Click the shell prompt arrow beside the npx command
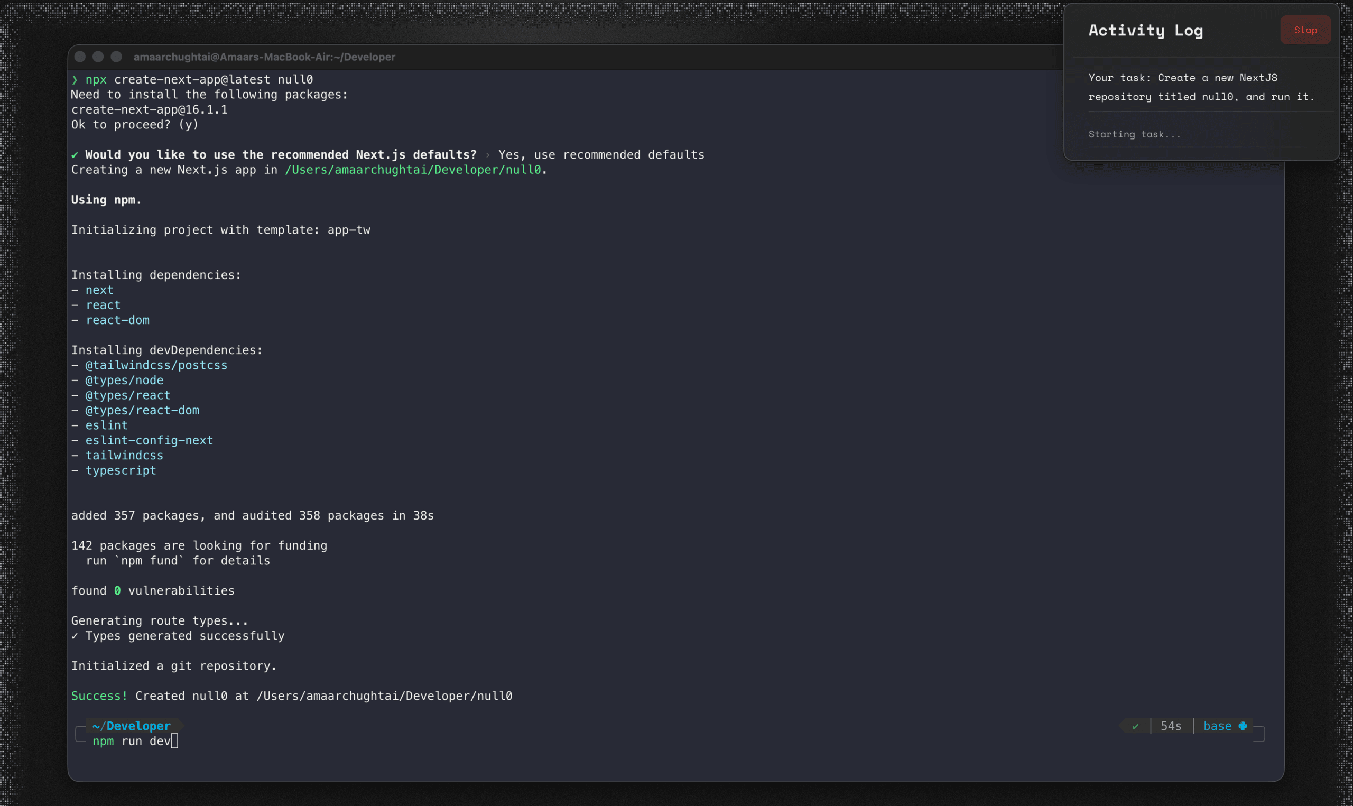Image resolution: width=1353 pixels, height=806 pixels. 75,79
